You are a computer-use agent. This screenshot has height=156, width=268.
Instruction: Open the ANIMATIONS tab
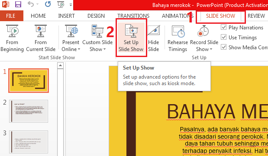coord(178,16)
